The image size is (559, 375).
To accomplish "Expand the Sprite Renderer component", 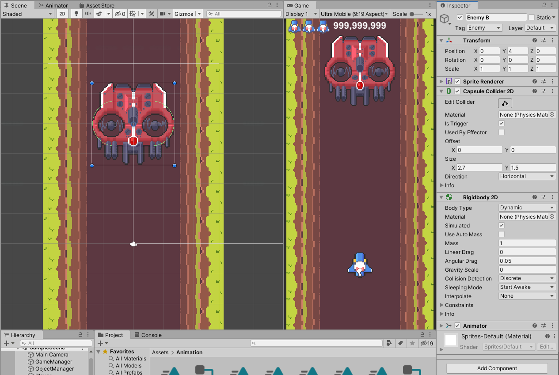I will [441, 81].
